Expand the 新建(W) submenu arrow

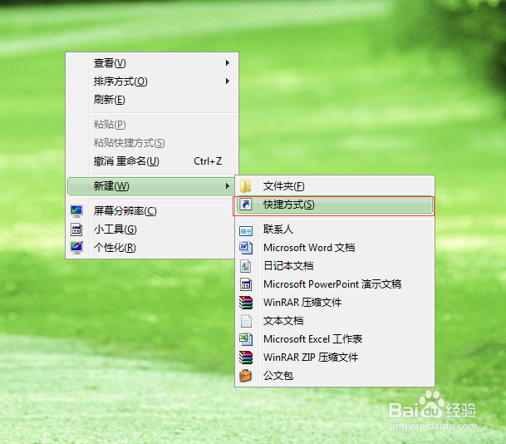[x=228, y=185]
